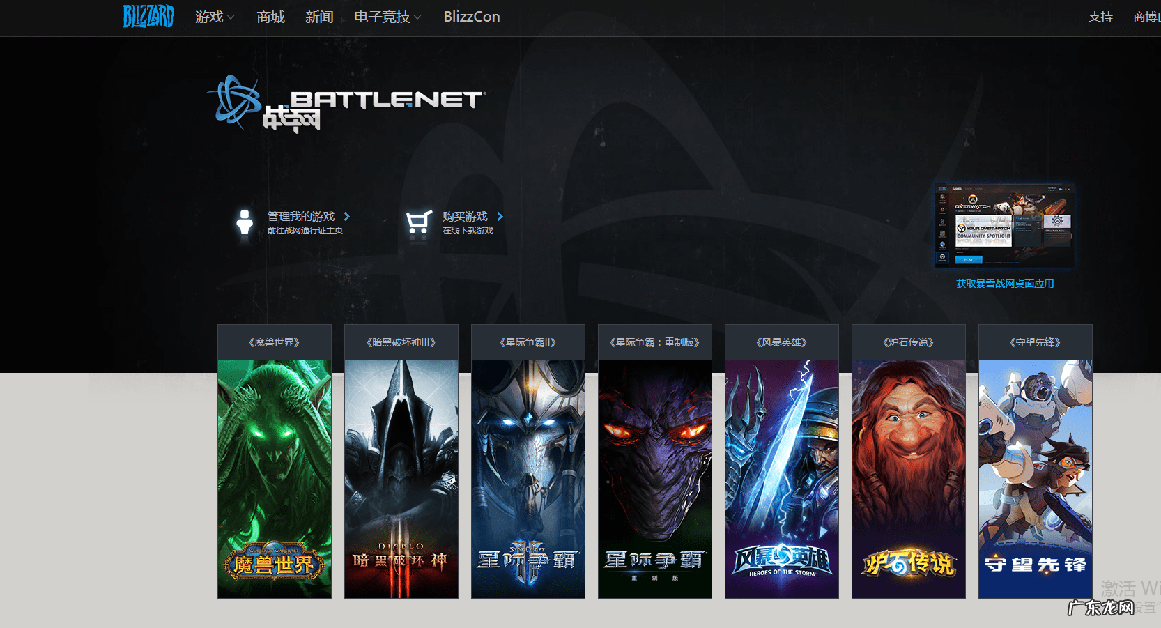1161x628 pixels.
Task: Open the Heroes of the Storm artwork card
Action: click(x=782, y=479)
